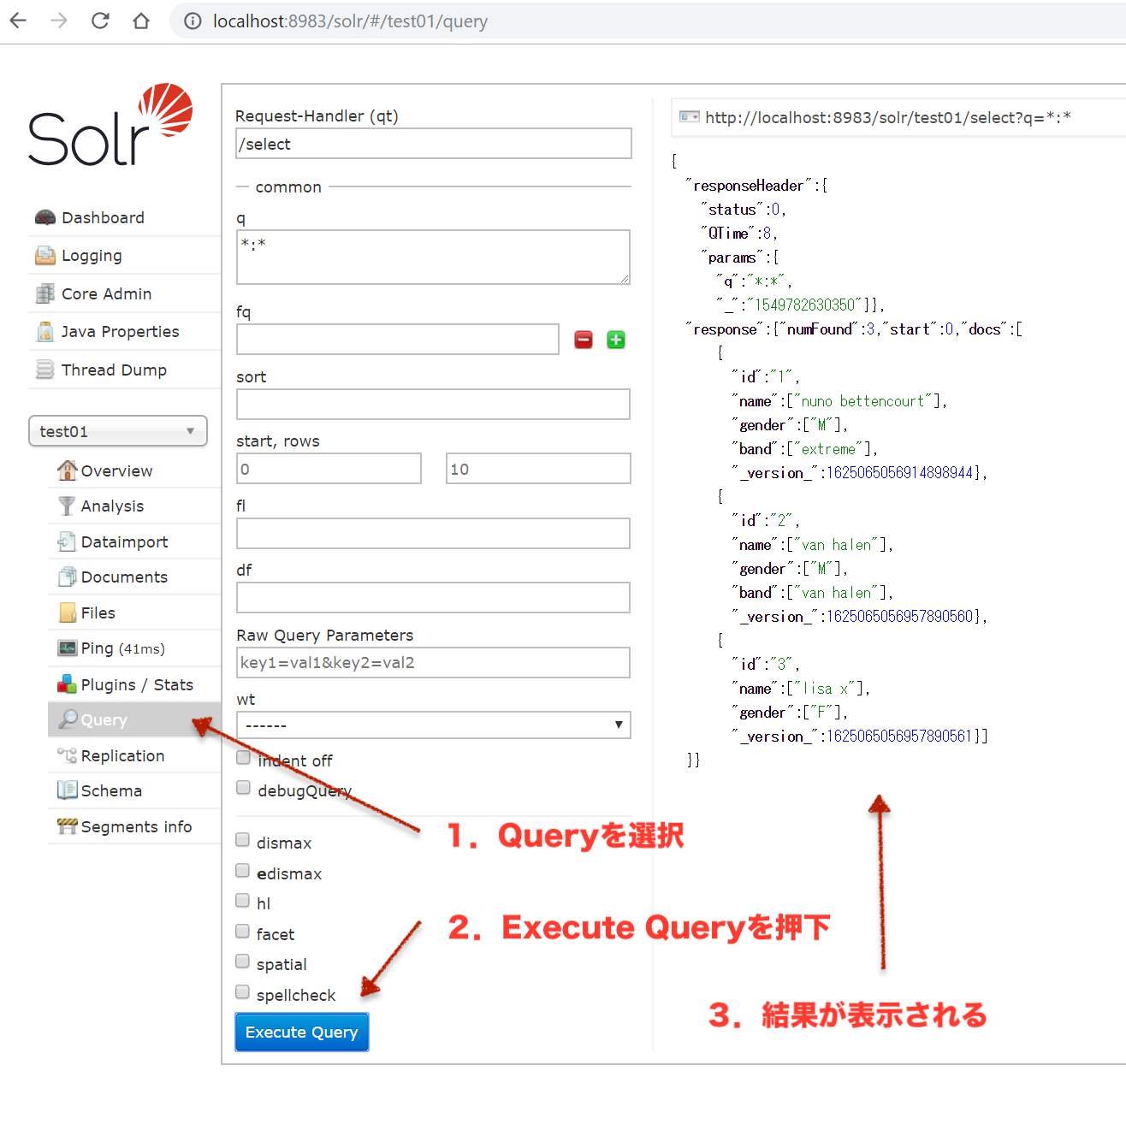Click the Files folder icon
This screenshot has height=1142, width=1126.
tap(67, 612)
